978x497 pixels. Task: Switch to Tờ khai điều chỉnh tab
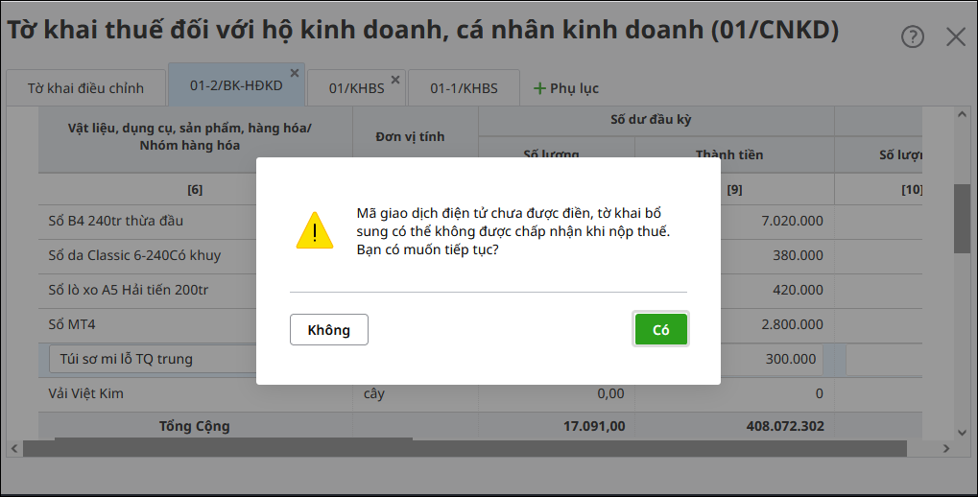pos(85,88)
